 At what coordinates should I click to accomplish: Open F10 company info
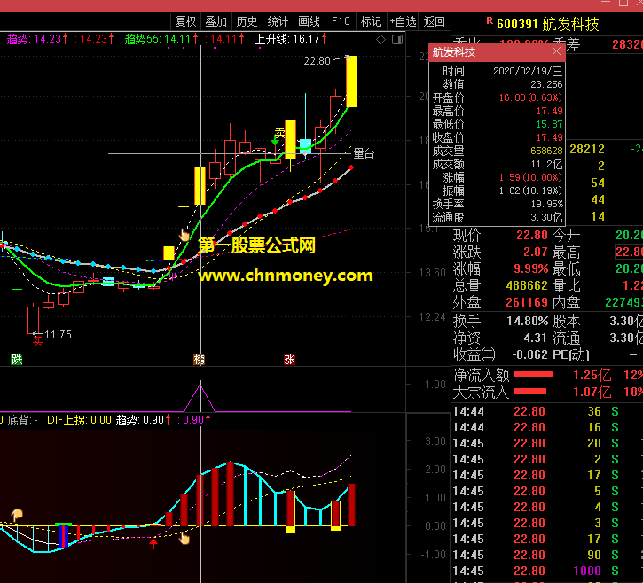click(341, 21)
